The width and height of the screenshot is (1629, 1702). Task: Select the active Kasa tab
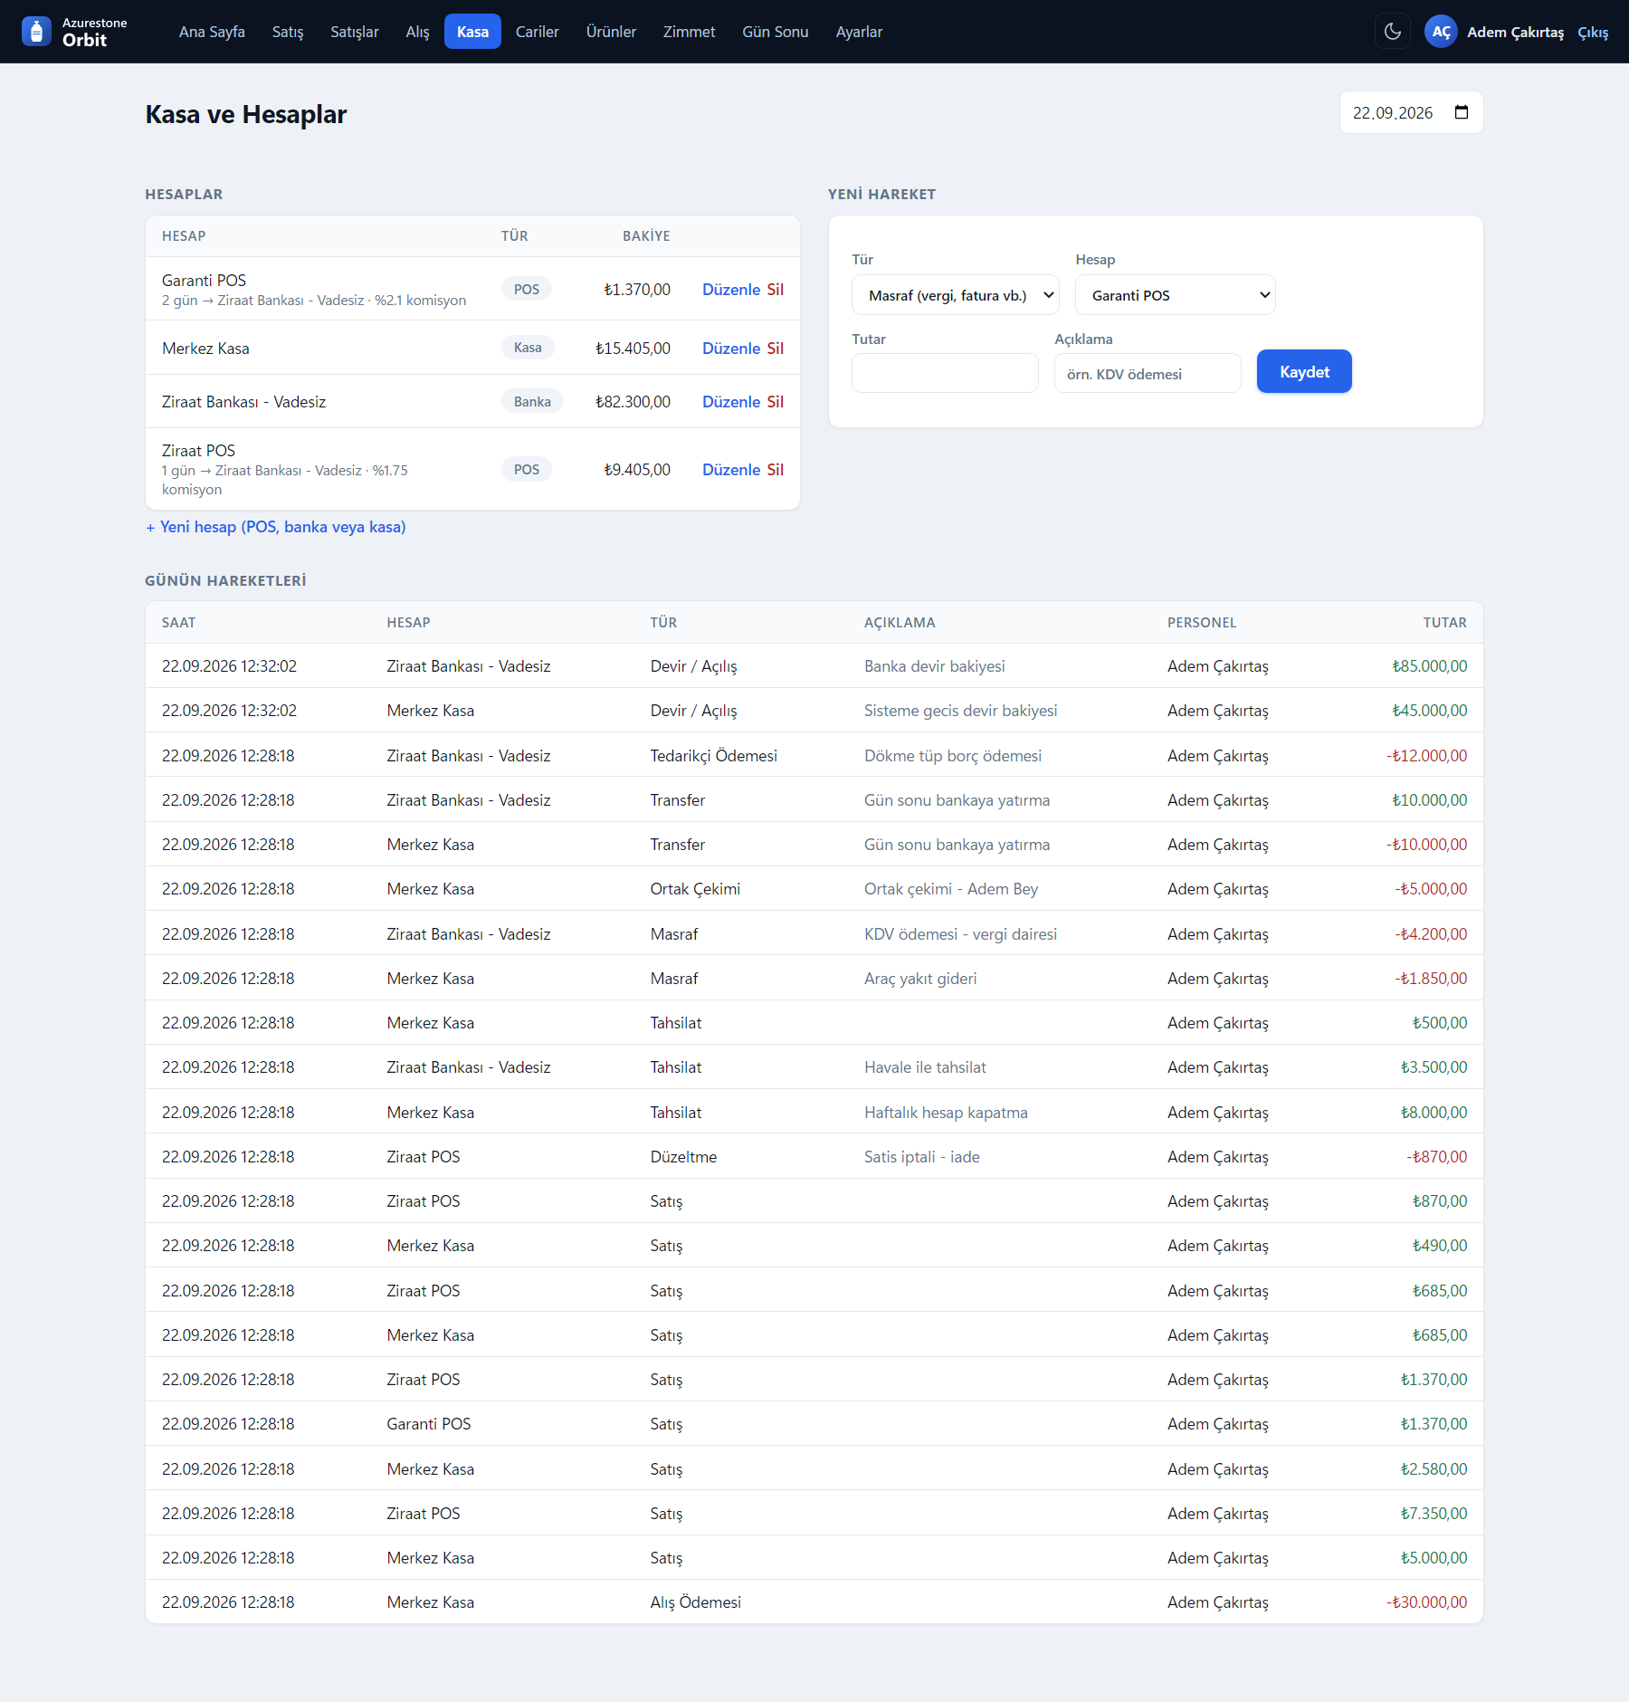coord(472,32)
